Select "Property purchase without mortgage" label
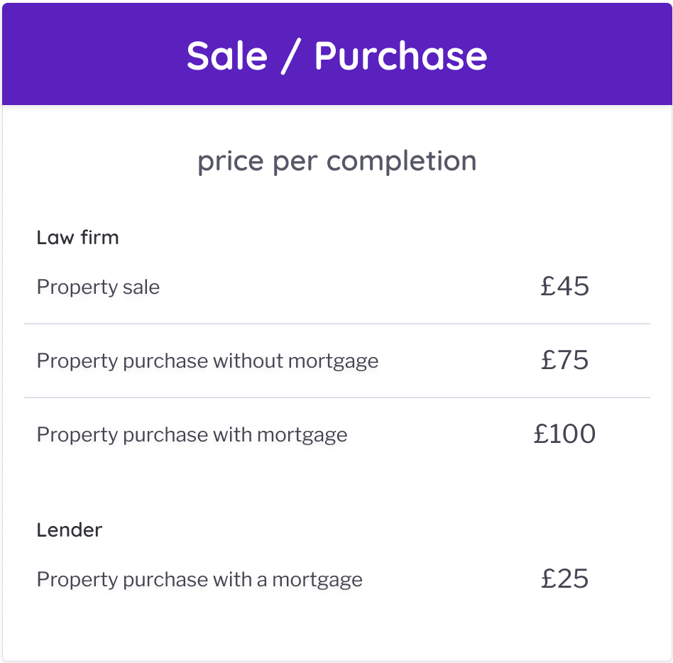673x663 pixels. click(207, 361)
